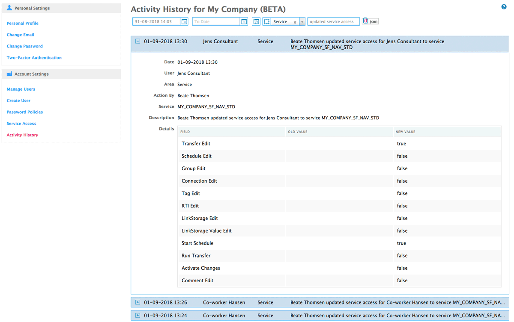Viewport: 514px width, 322px height.
Task: Open the Service area dropdown arrow
Action: 302,22
